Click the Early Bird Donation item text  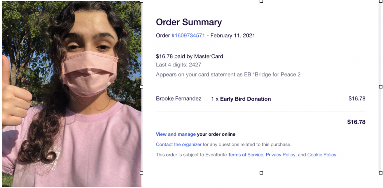245,99
